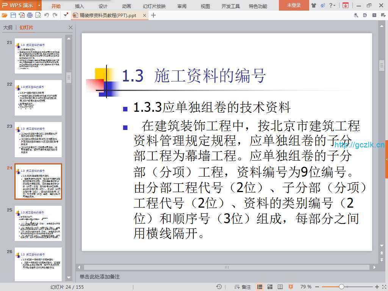Click the fit-to-window icon beside zoom
The height and width of the screenshot is (291, 388).
click(x=383, y=287)
